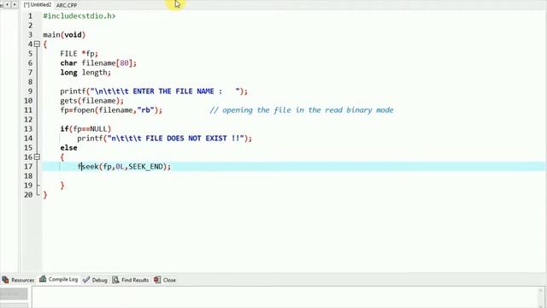This screenshot has width=547, height=308.
Task: Click the 'if(fp==NULL)' condition
Action: pos(85,129)
